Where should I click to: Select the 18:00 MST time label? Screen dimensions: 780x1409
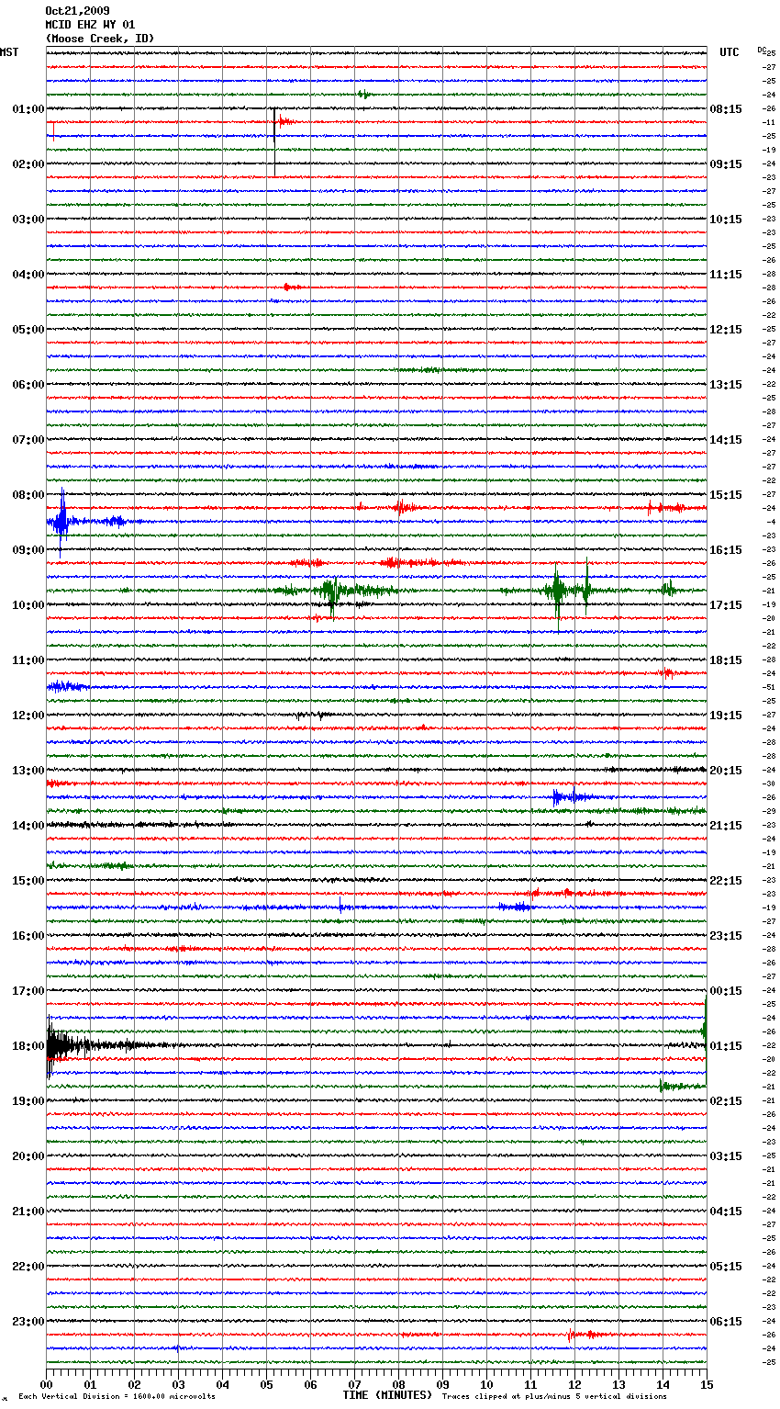pyautogui.click(x=28, y=1046)
